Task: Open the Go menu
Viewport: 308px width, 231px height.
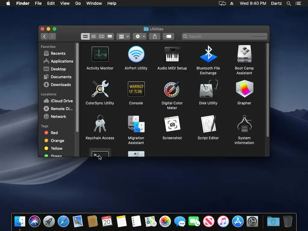Action: click(x=78, y=3)
